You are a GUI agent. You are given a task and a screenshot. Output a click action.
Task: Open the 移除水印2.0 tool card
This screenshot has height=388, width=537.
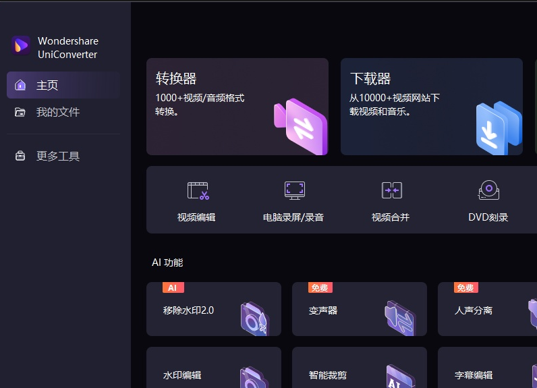214,309
